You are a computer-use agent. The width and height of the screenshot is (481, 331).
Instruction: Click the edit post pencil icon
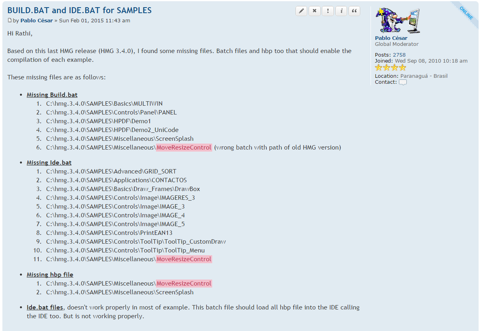301,11
